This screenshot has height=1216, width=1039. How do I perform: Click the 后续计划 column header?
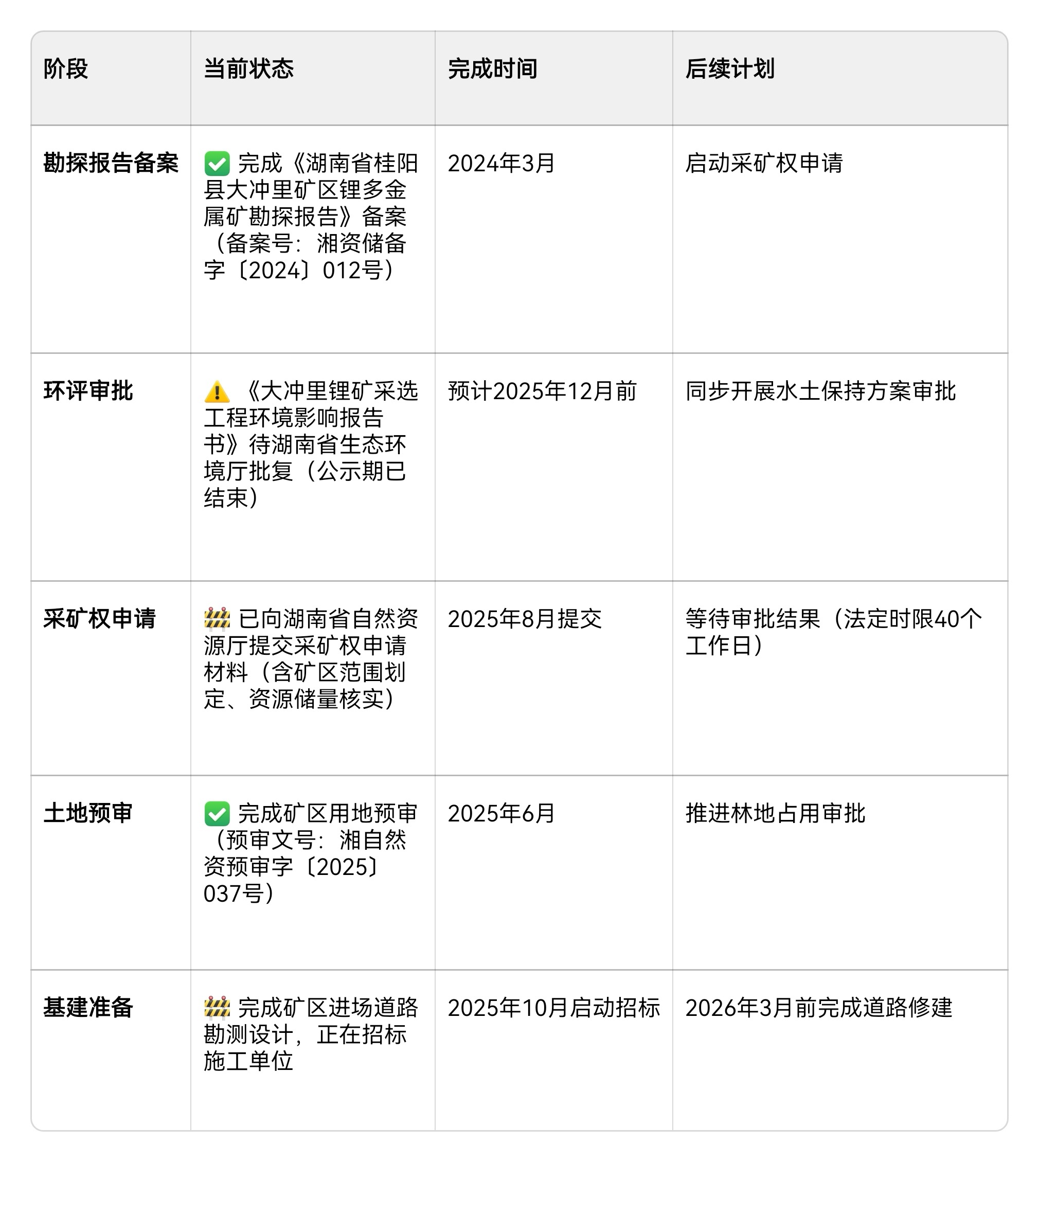(730, 68)
